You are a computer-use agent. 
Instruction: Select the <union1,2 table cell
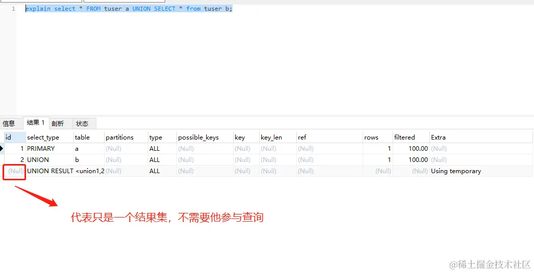point(89,171)
